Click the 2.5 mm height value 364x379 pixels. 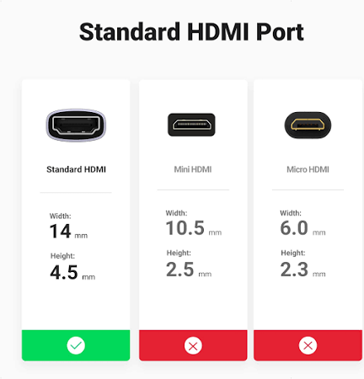(189, 270)
